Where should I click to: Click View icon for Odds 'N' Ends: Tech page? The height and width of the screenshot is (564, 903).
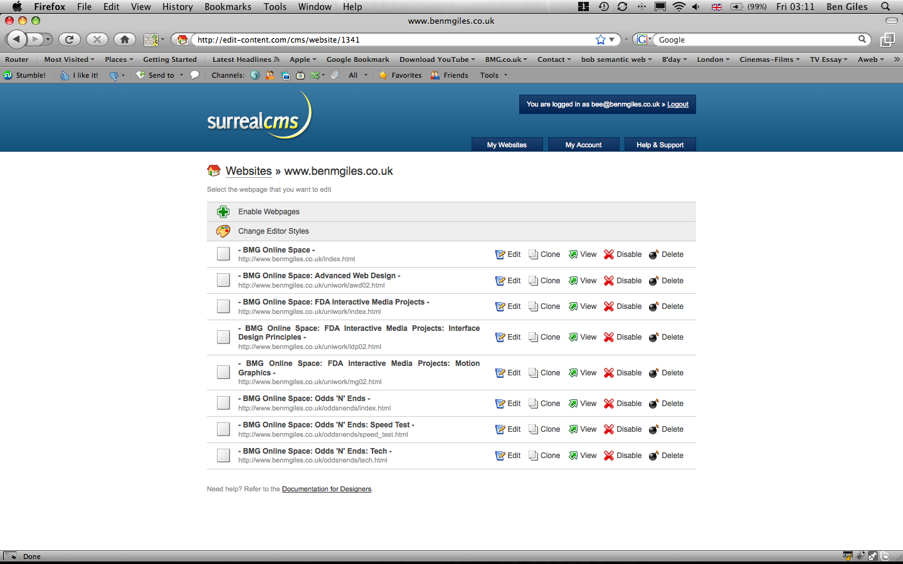(573, 456)
